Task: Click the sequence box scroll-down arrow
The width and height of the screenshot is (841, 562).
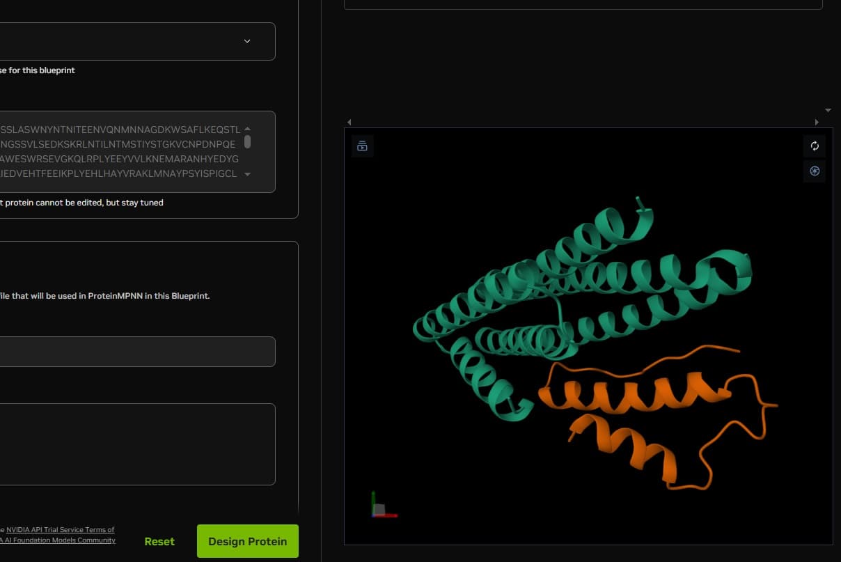Action: tap(247, 174)
